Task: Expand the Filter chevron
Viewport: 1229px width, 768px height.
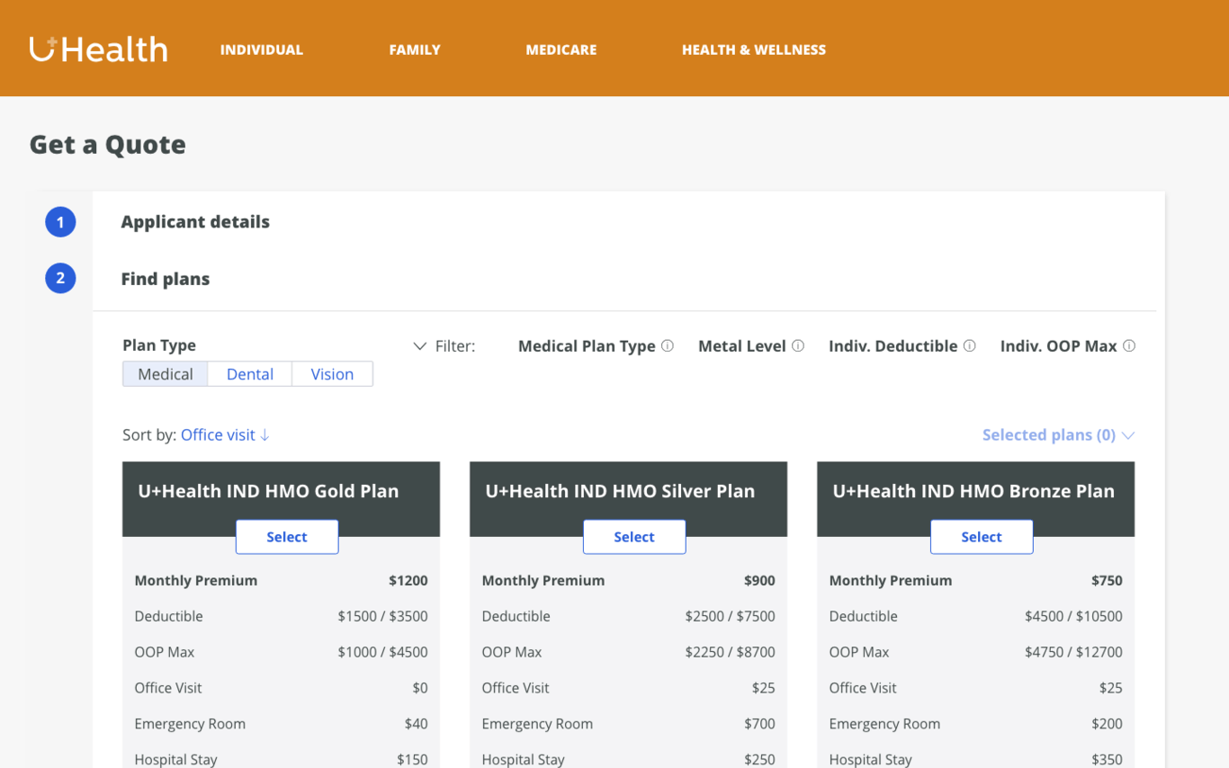Action: point(419,346)
